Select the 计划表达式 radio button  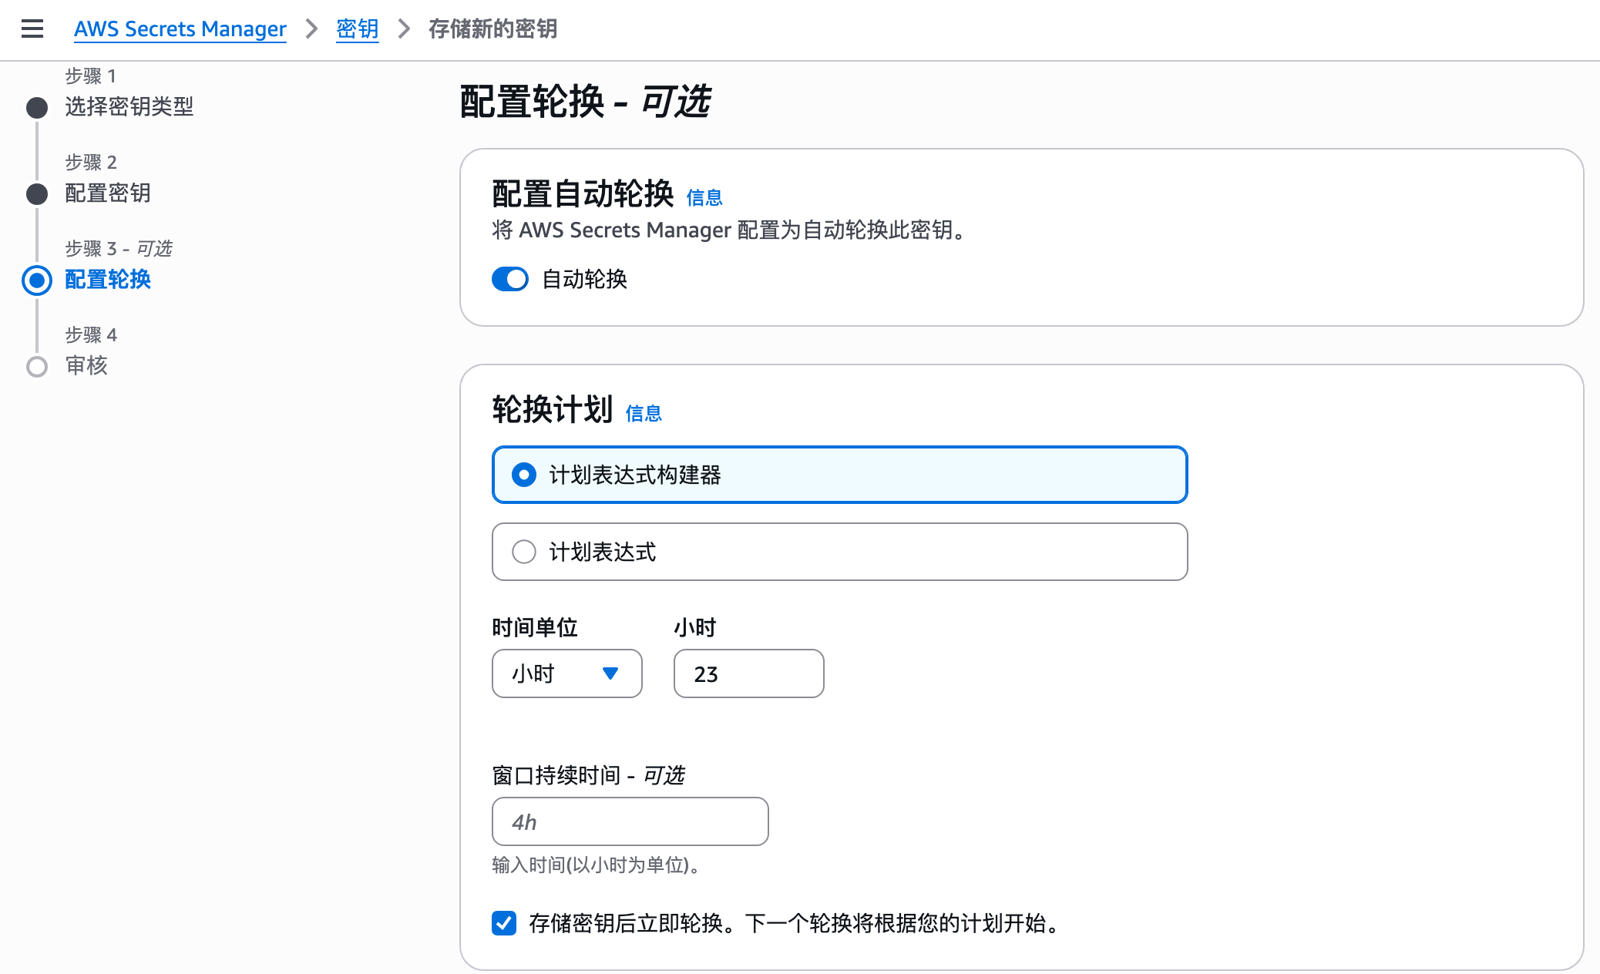tap(524, 552)
